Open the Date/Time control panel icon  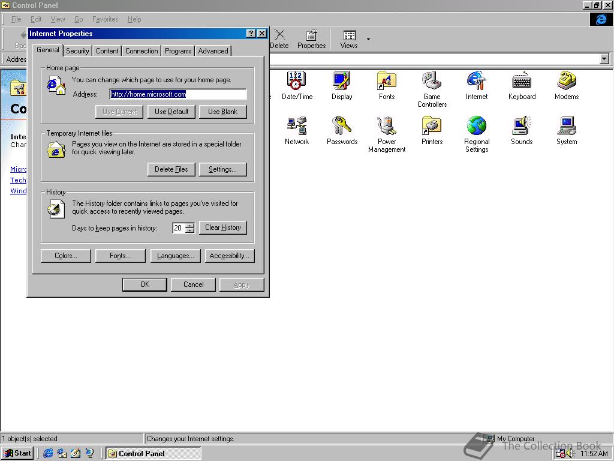[x=297, y=80]
